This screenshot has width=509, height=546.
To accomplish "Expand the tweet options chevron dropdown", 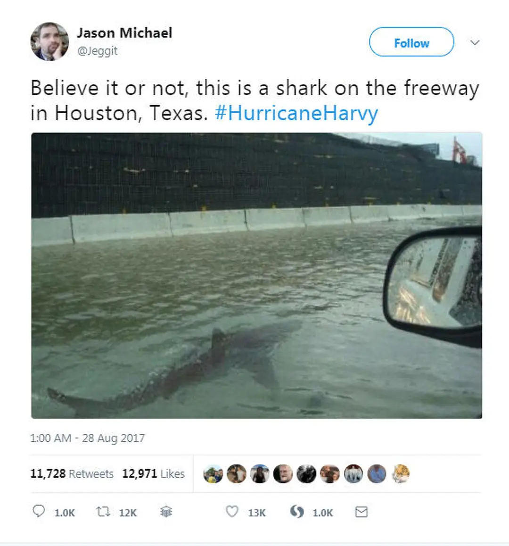I will [475, 42].
